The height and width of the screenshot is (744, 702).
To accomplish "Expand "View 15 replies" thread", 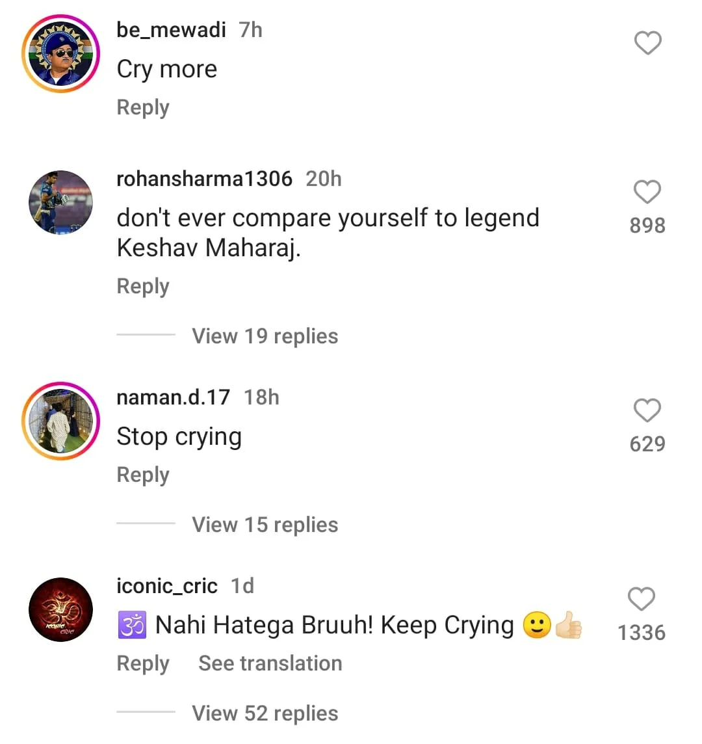I will tap(265, 525).
